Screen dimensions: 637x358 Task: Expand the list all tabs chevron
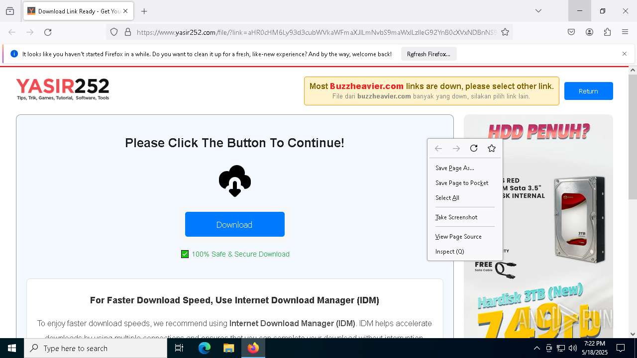[x=538, y=11]
